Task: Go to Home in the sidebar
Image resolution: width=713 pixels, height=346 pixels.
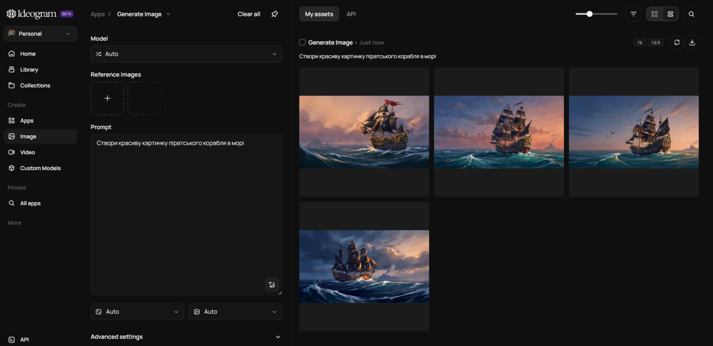Action: pos(40,54)
